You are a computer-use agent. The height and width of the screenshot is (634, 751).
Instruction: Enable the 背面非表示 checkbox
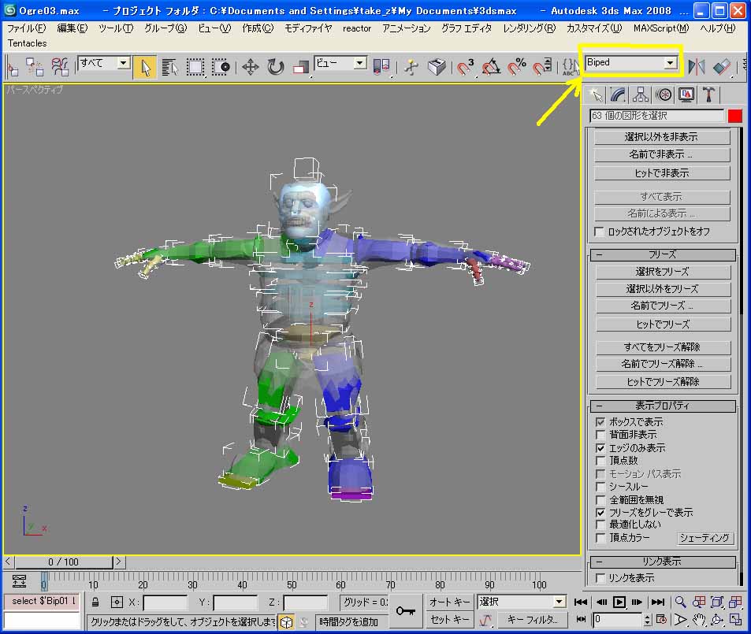[600, 435]
